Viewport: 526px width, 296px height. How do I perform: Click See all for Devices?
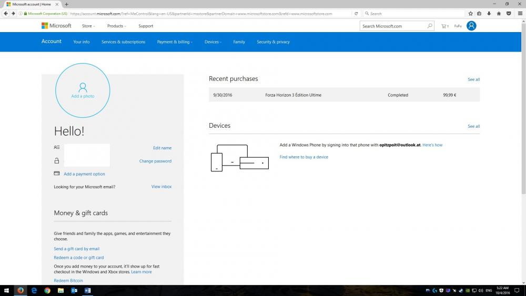click(474, 126)
